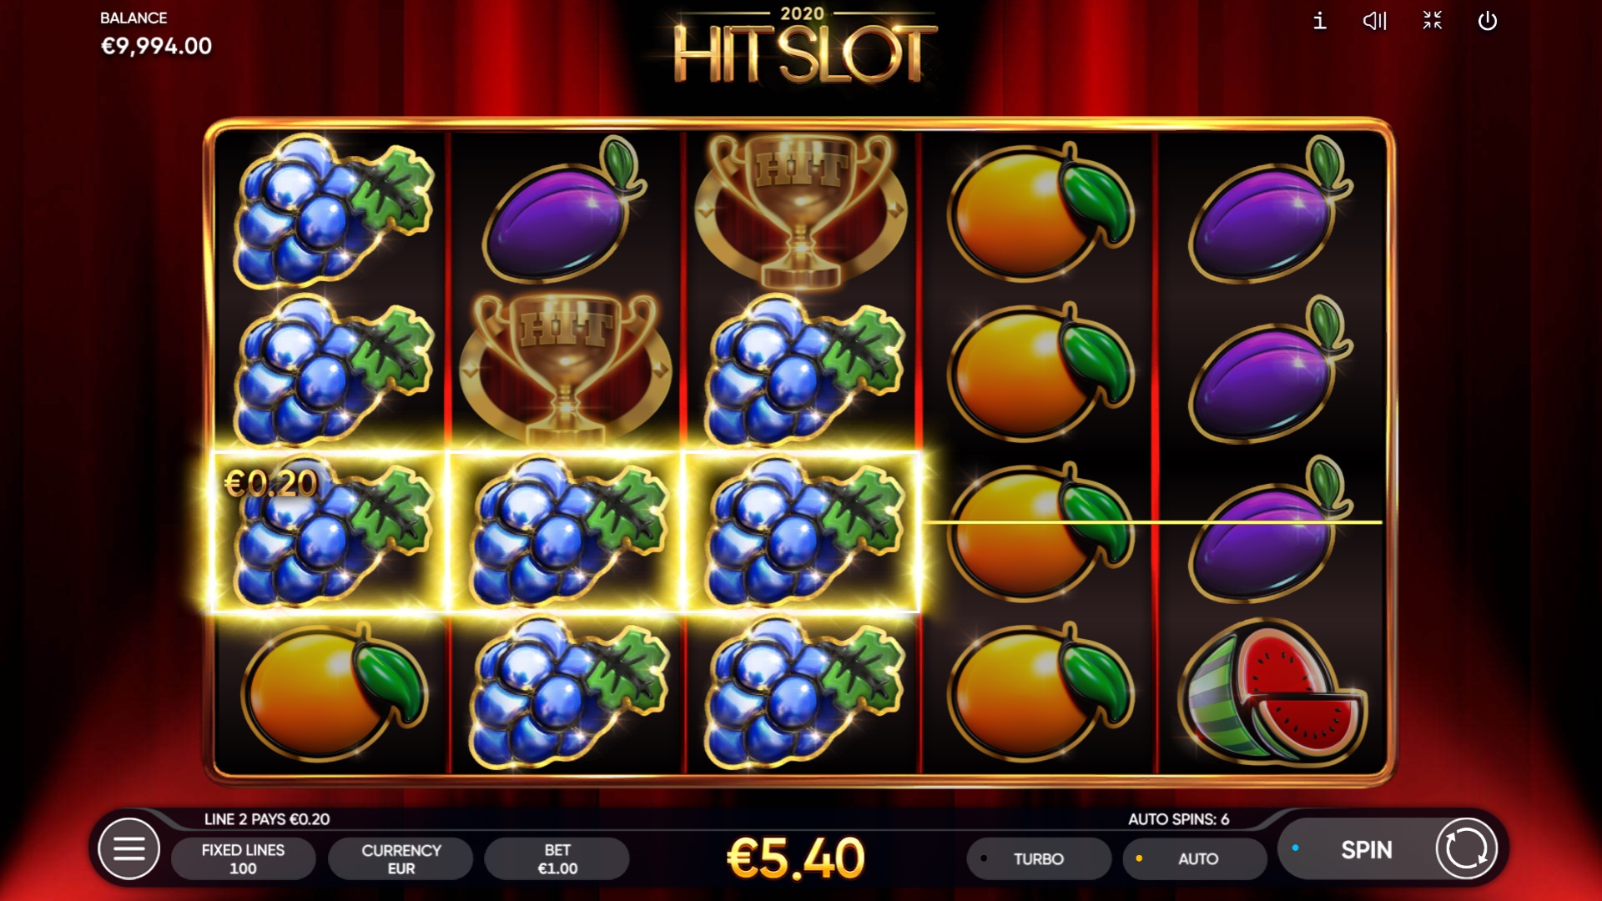Open the hamburger menu
Image resolution: width=1602 pixels, height=901 pixels.
pyautogui.click(x=128, y=849)
